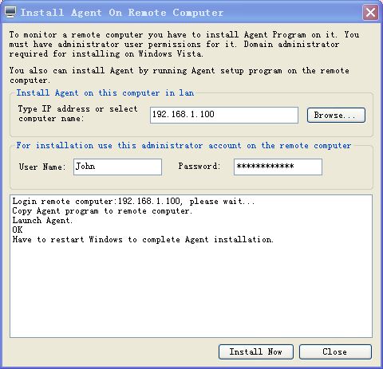This screenshot has width=383, height=369.
Task: Click the "Install Agent on this computer in lan" heading
Action: 105,93
